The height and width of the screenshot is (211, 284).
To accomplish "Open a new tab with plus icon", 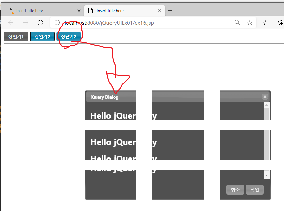I will click(170, 11).
